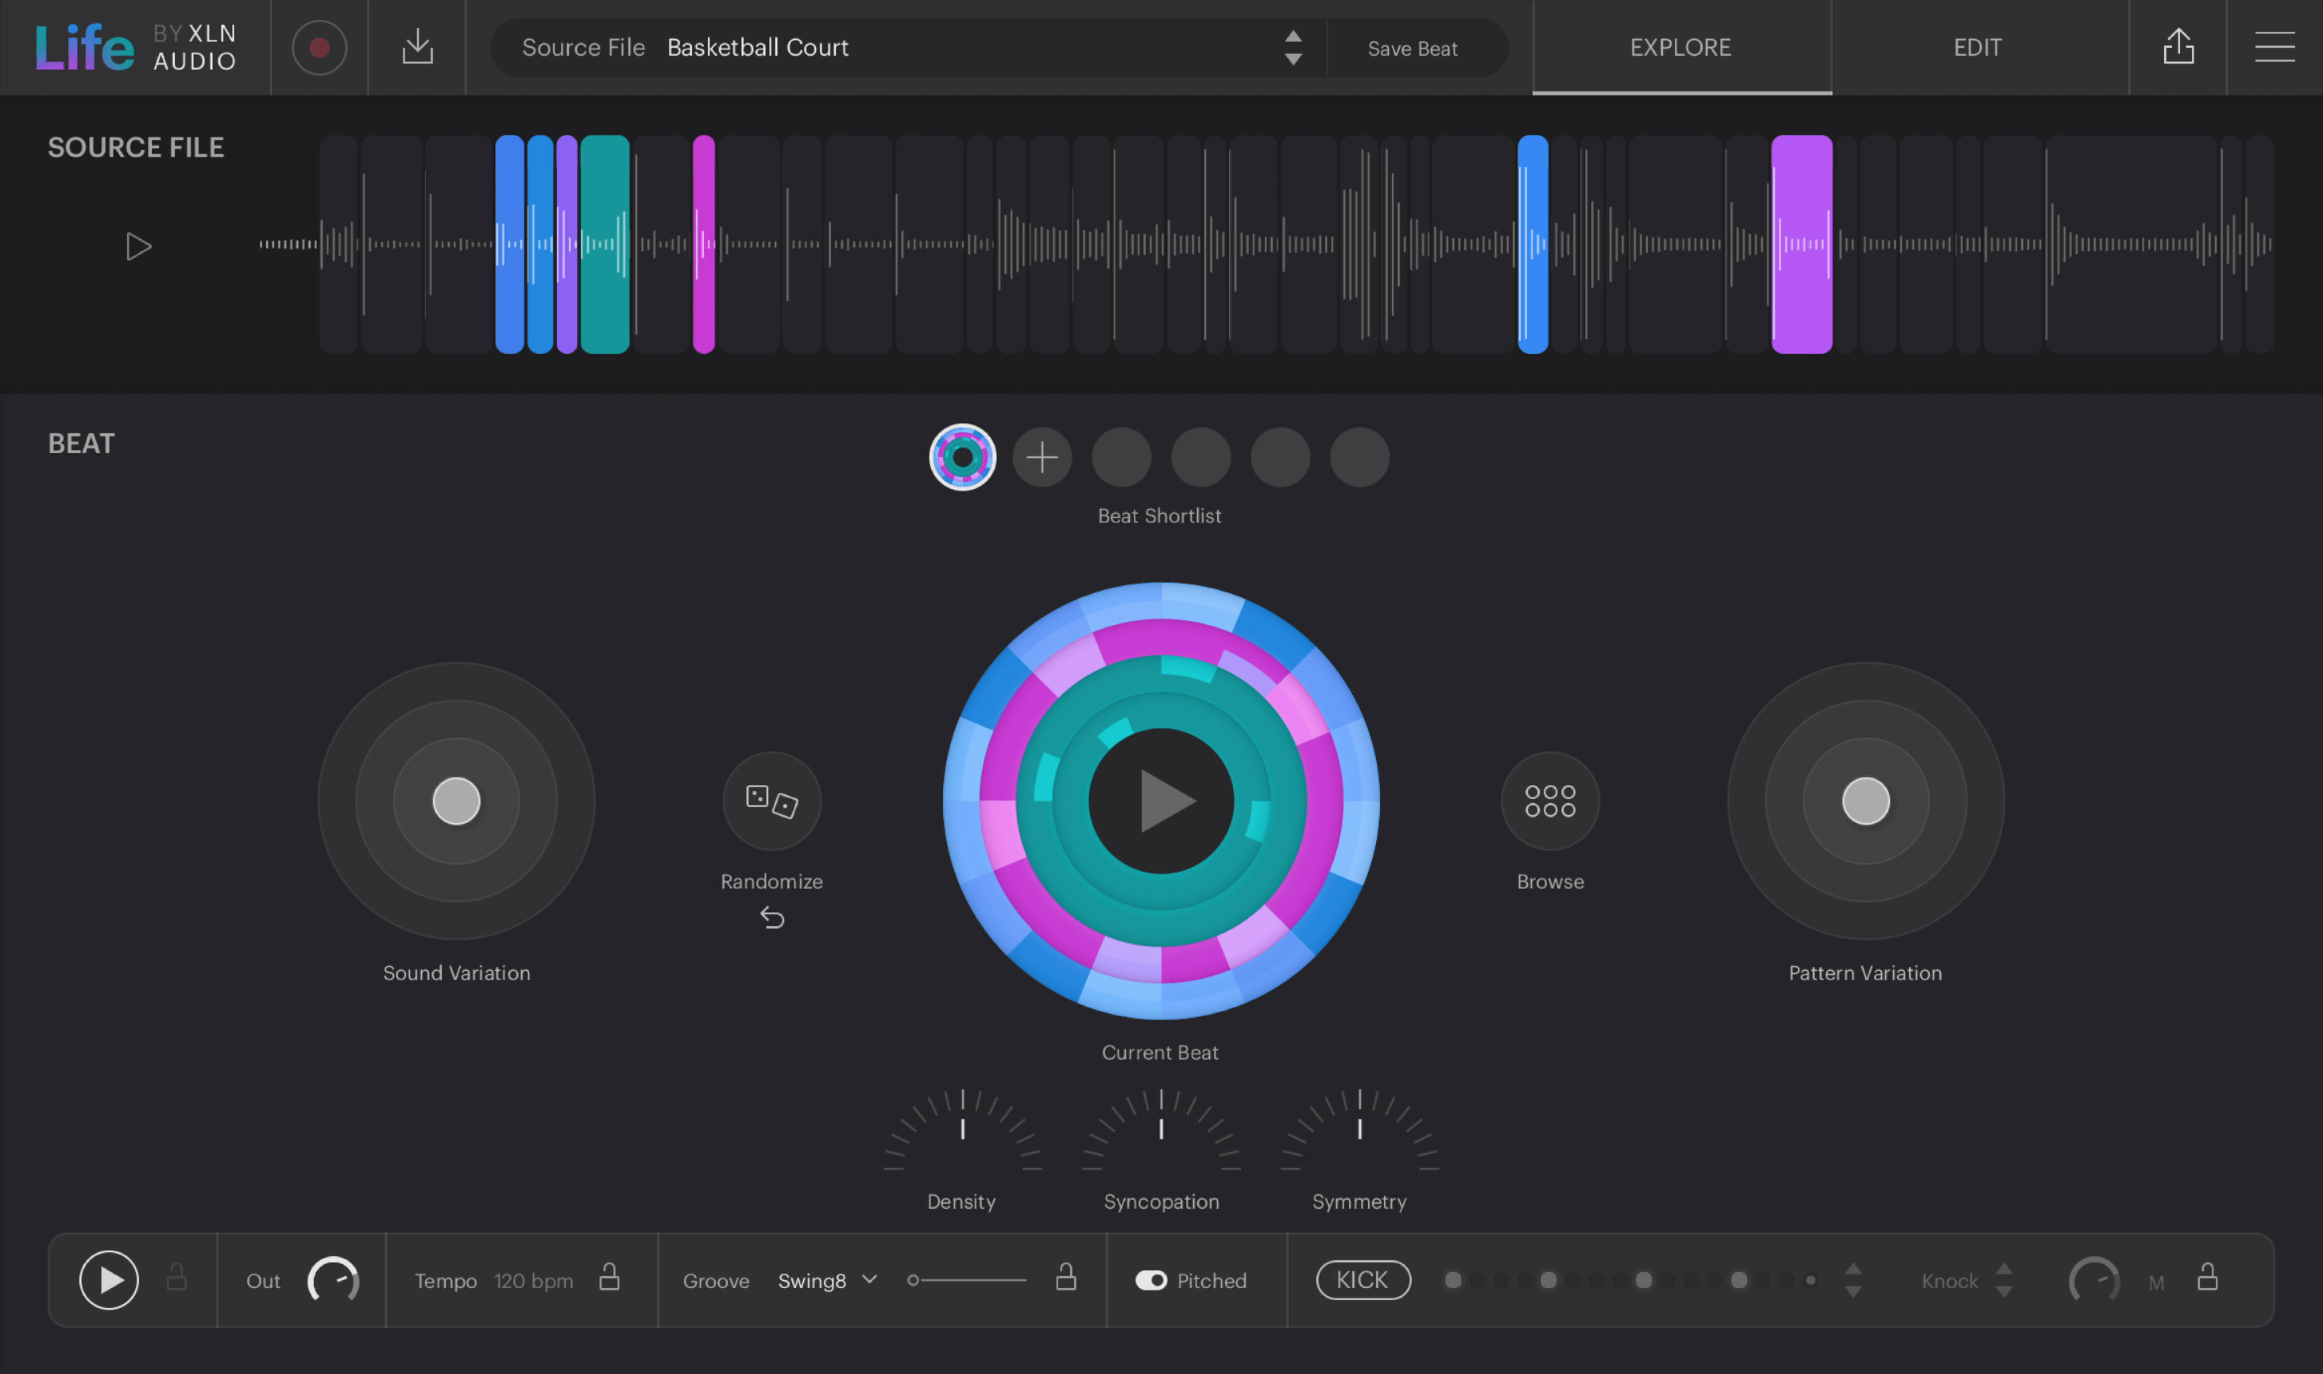Adjust the Symmetry dial
Screen dimensions: 2323x1374
pos(1359,1130)
